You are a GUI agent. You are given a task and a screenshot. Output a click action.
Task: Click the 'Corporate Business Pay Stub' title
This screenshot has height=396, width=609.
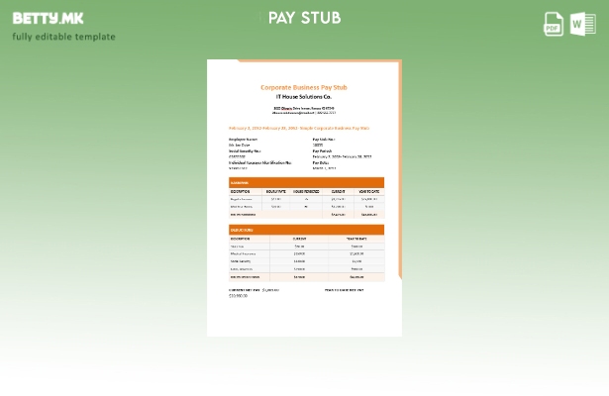tap(304, 87)
